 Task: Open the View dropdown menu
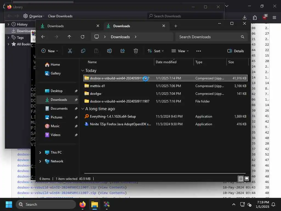[x=180, y=51]
